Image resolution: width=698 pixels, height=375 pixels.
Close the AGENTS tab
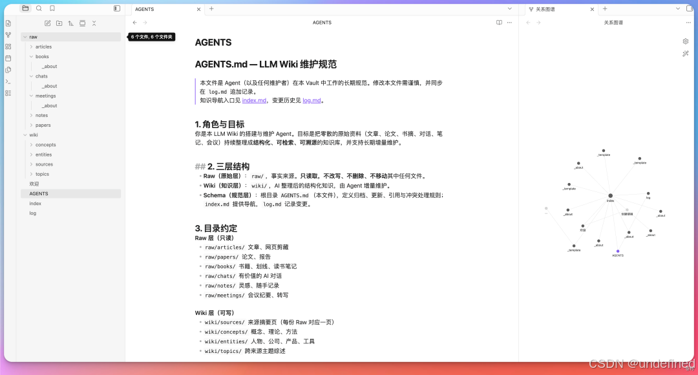click(x=198, y=9)
